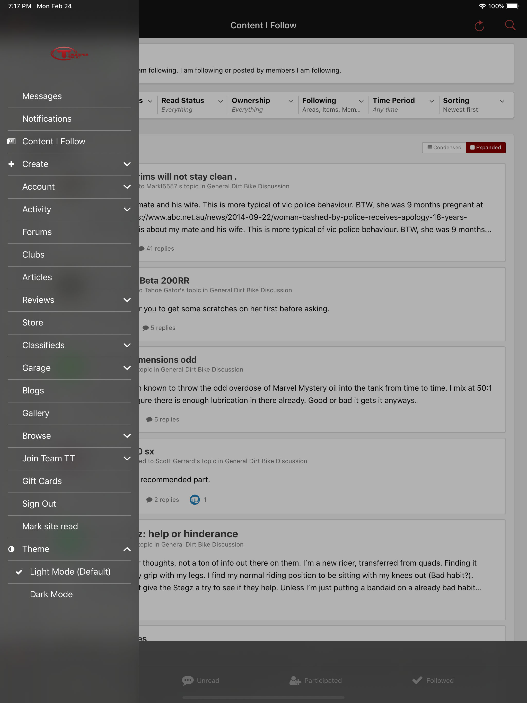Select Expanded view mode
This screenshot has height=703, width=527.
(x=486, y=147)
